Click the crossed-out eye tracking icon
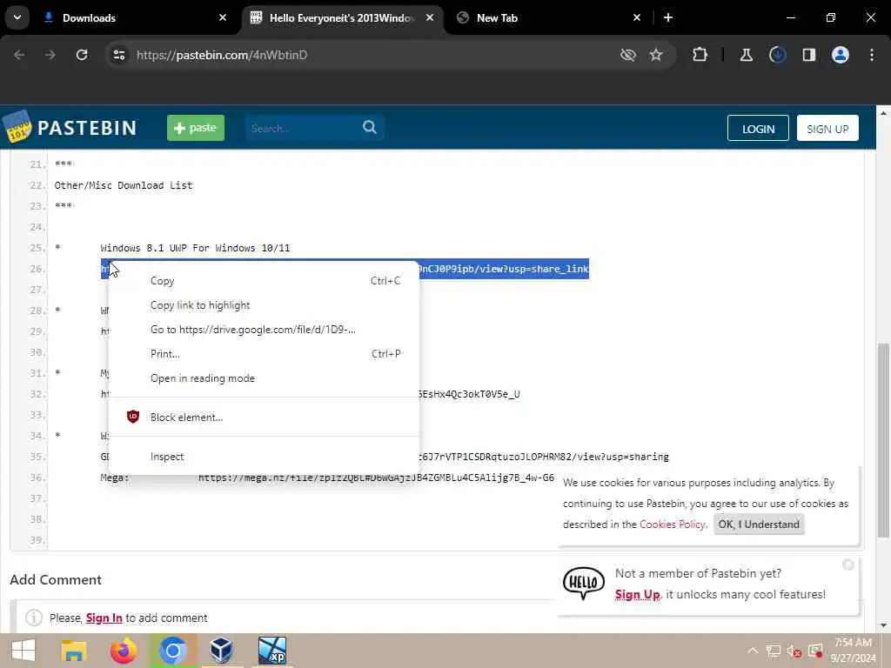 point(628,55)
